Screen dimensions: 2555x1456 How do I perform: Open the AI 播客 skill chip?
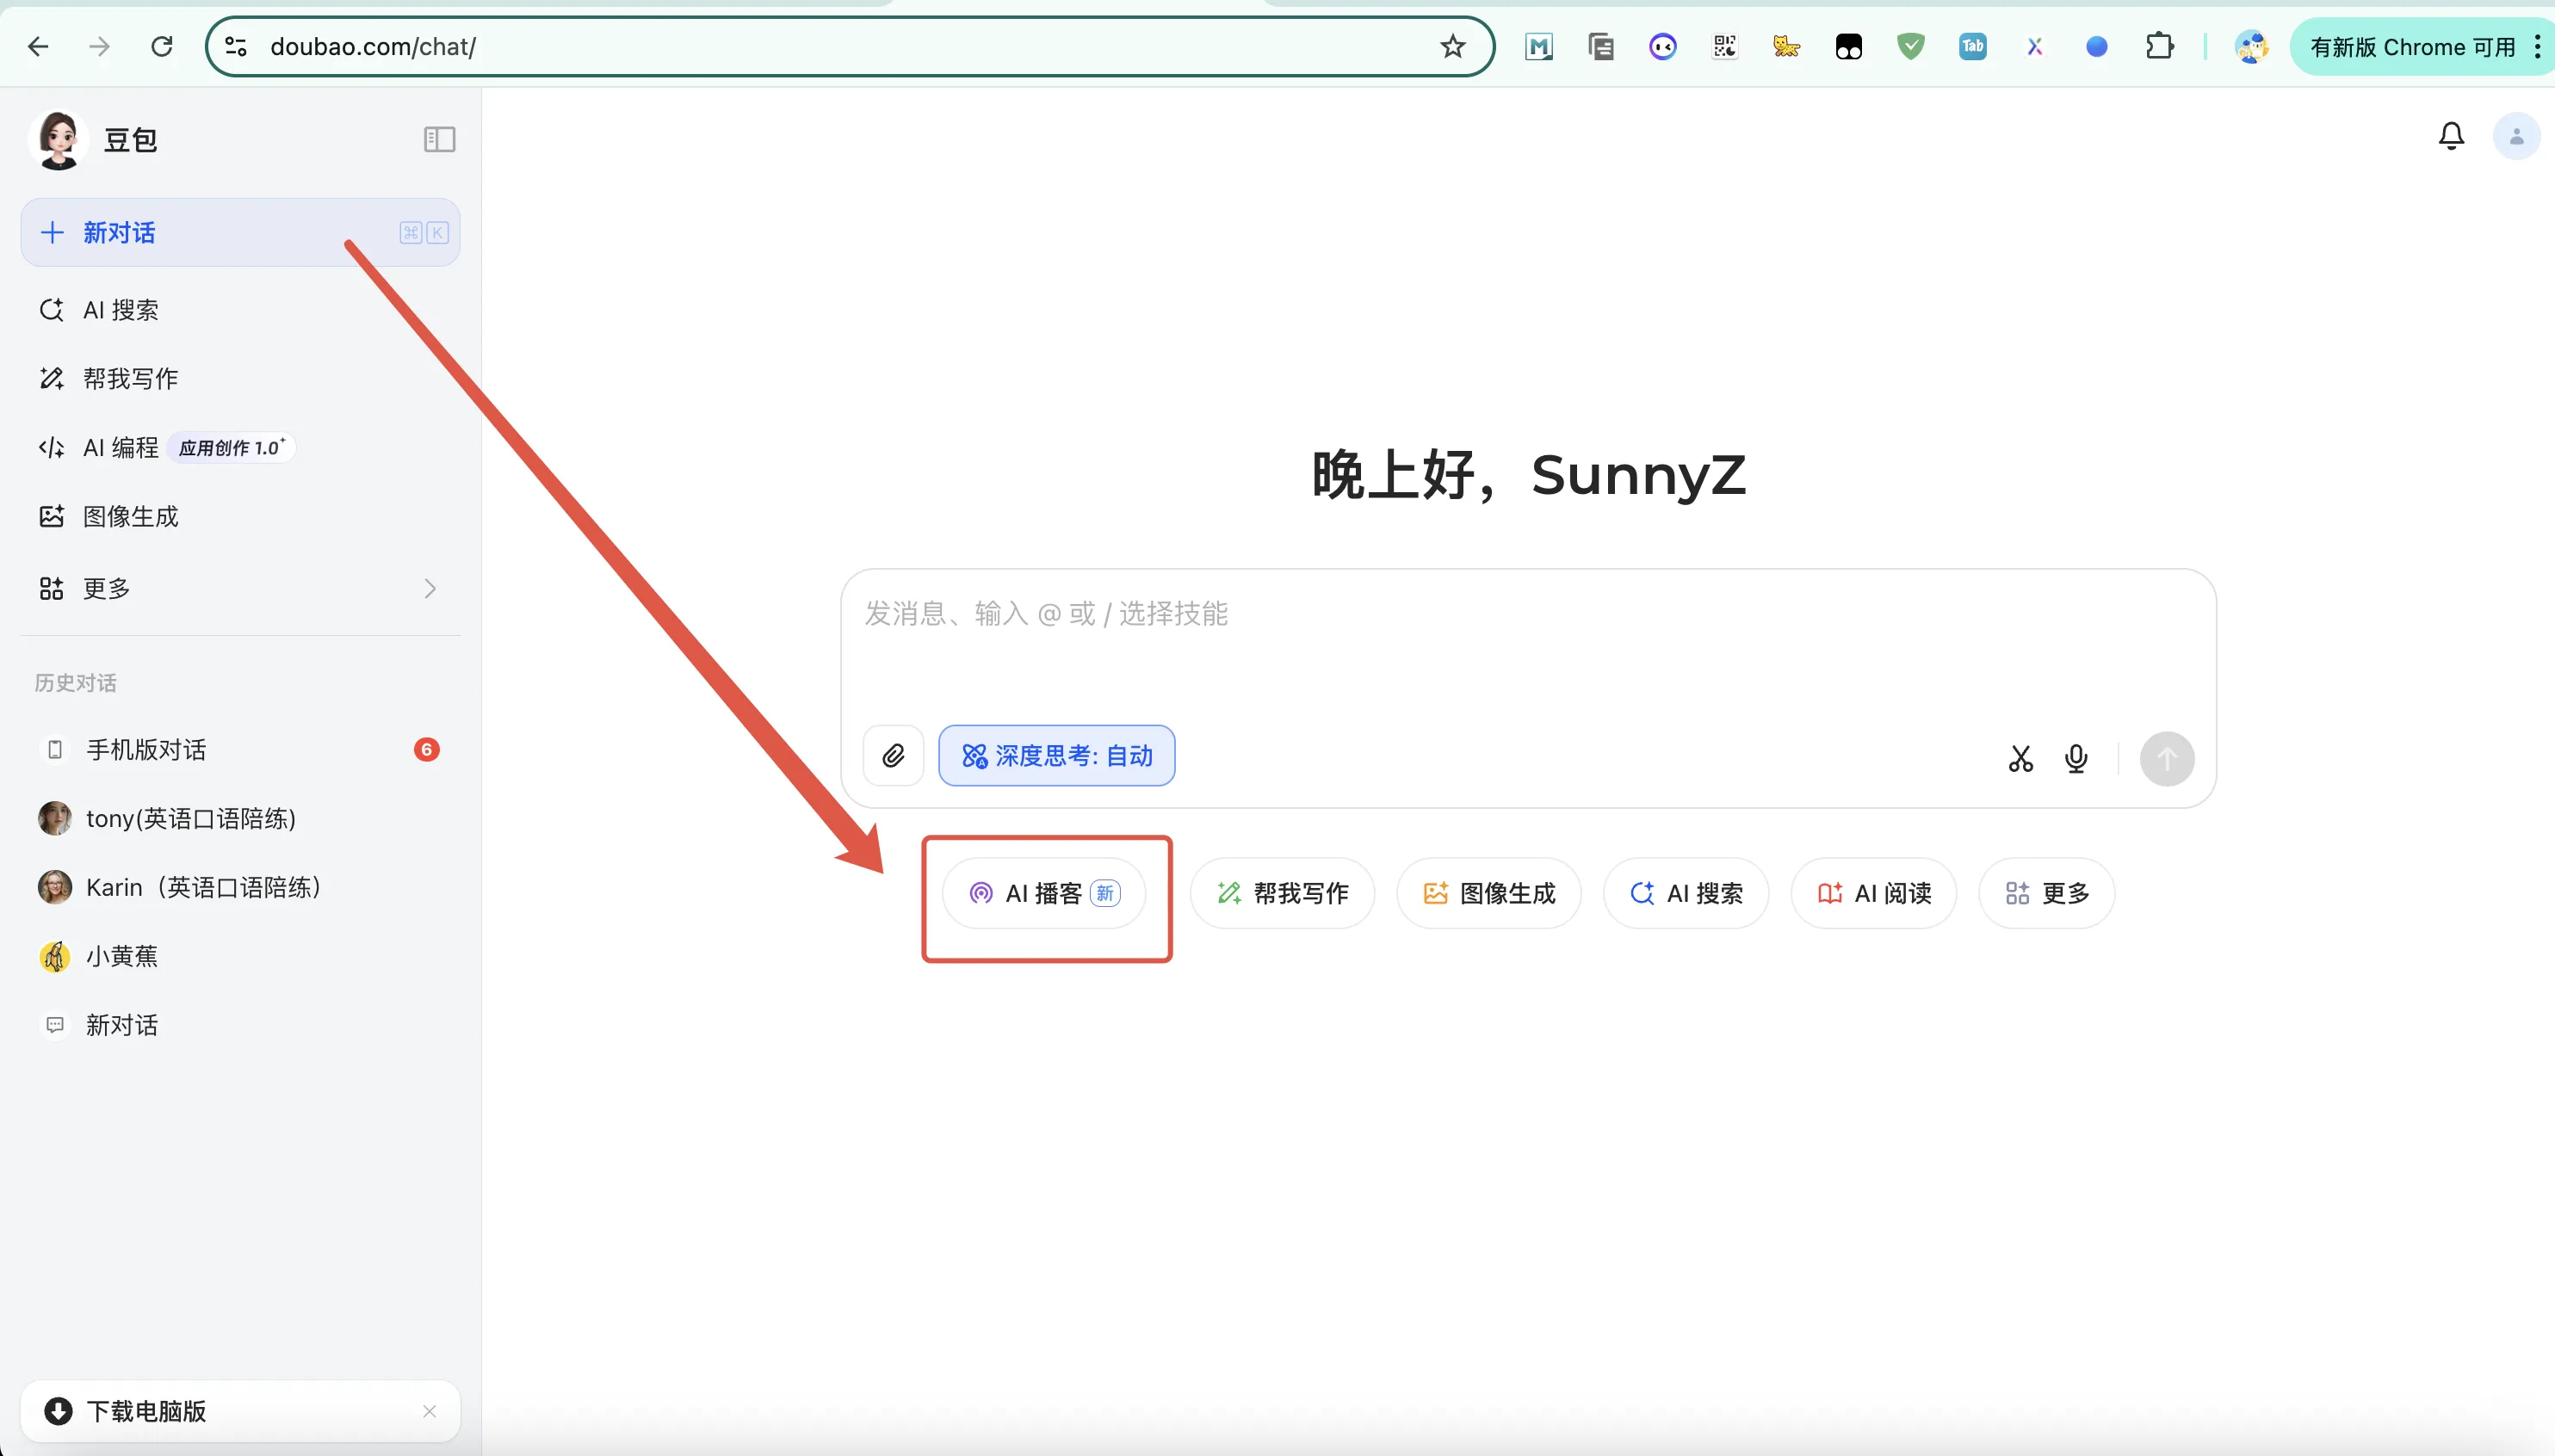click(1043, 893)
